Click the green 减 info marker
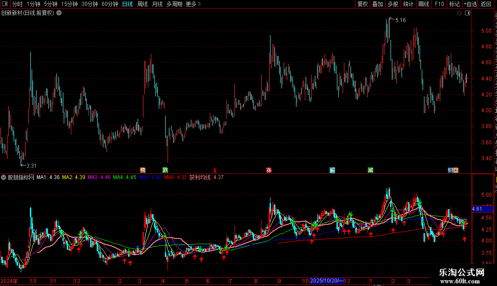Image resolution: width=497 pixels, height=286 pixels. click(x=370, y=170)
